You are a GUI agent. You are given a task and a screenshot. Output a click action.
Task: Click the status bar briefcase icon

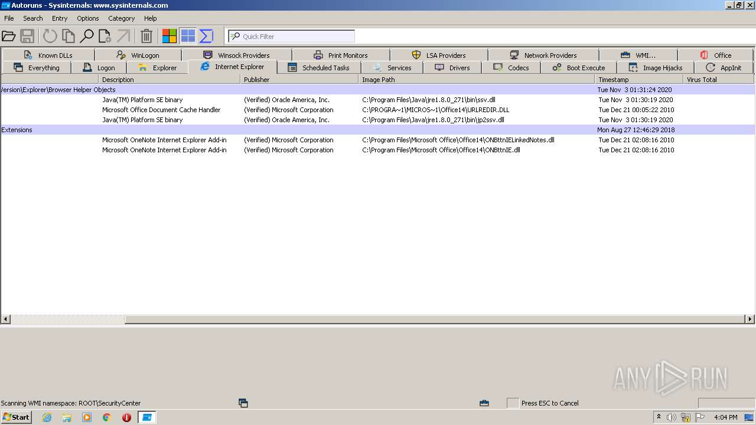[x=484, y=403]
